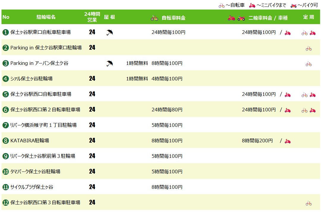The width and height of the screenshot is (321, 212).
Task: Select the parking name サイクルプラザ保土ヶ谷
Action: pyautogui.click(x=32, y=187)
